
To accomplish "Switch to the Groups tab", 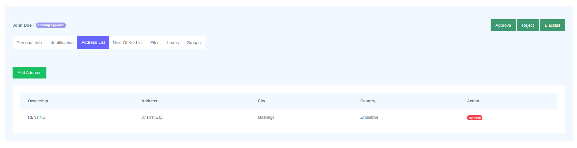I will pyautogui.click(x=193, y=42).
